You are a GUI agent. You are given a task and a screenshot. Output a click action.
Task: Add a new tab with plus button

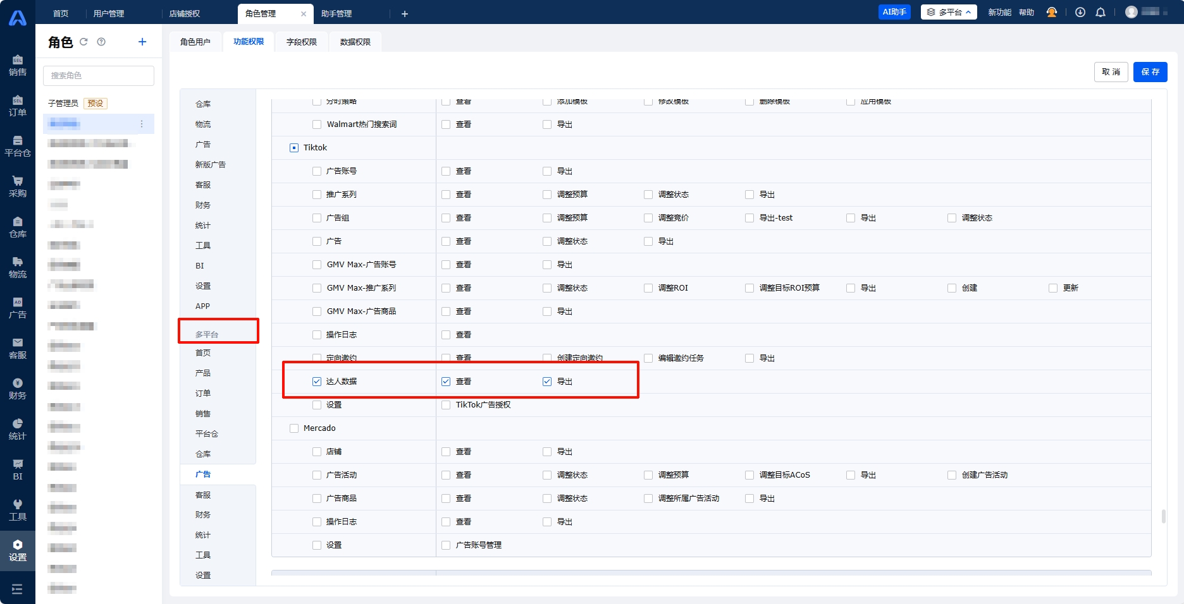[405, 14]
